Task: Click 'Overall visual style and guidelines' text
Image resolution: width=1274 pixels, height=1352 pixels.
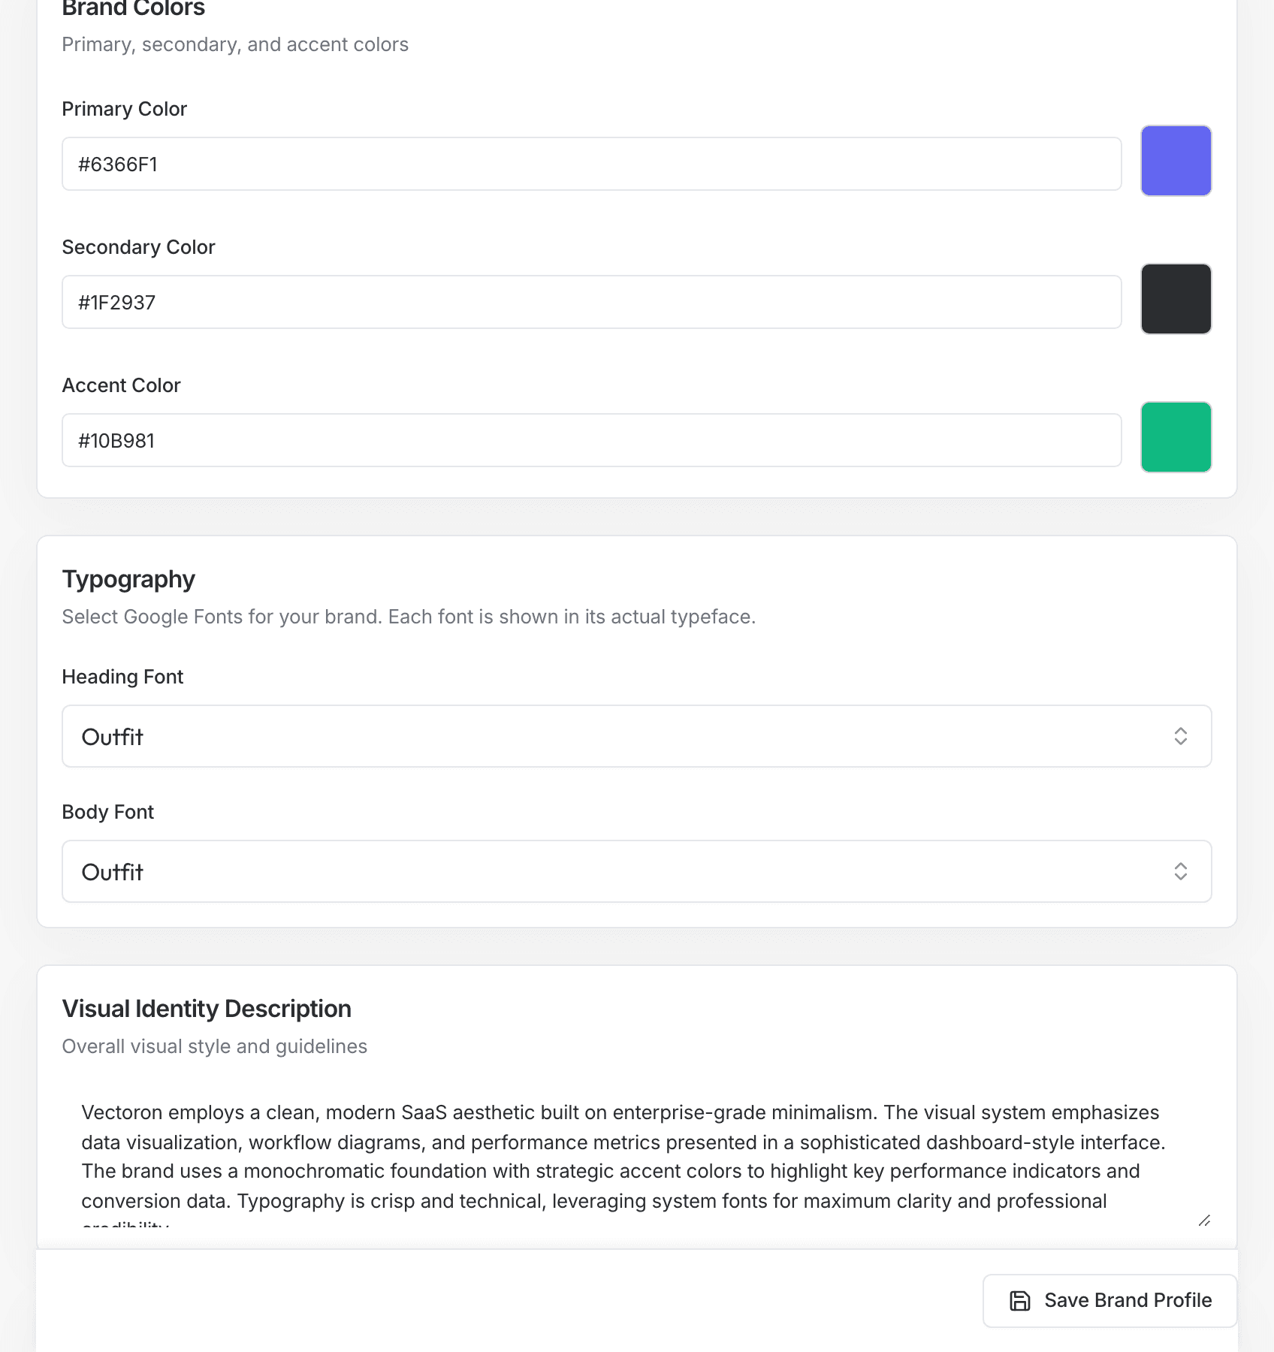Action: coord(214,1046)
